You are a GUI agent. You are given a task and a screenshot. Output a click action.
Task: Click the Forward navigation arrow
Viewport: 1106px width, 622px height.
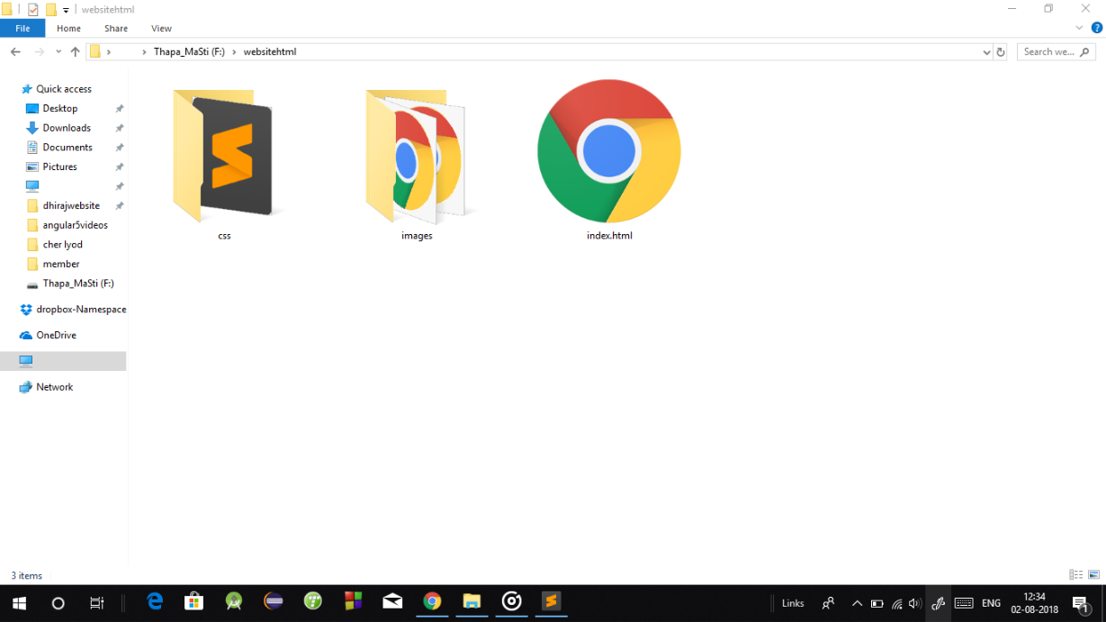(x=39, y=52)
